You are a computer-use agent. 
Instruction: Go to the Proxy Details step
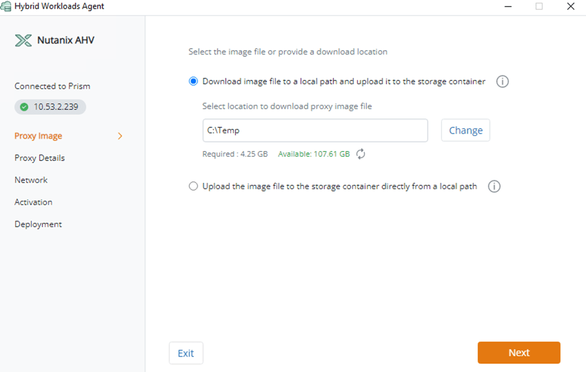click(40, 158)
